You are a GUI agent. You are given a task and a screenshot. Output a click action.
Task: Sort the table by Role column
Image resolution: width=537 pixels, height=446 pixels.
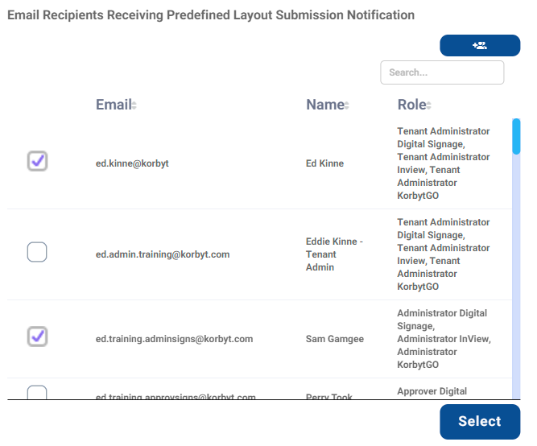[429, 105]
